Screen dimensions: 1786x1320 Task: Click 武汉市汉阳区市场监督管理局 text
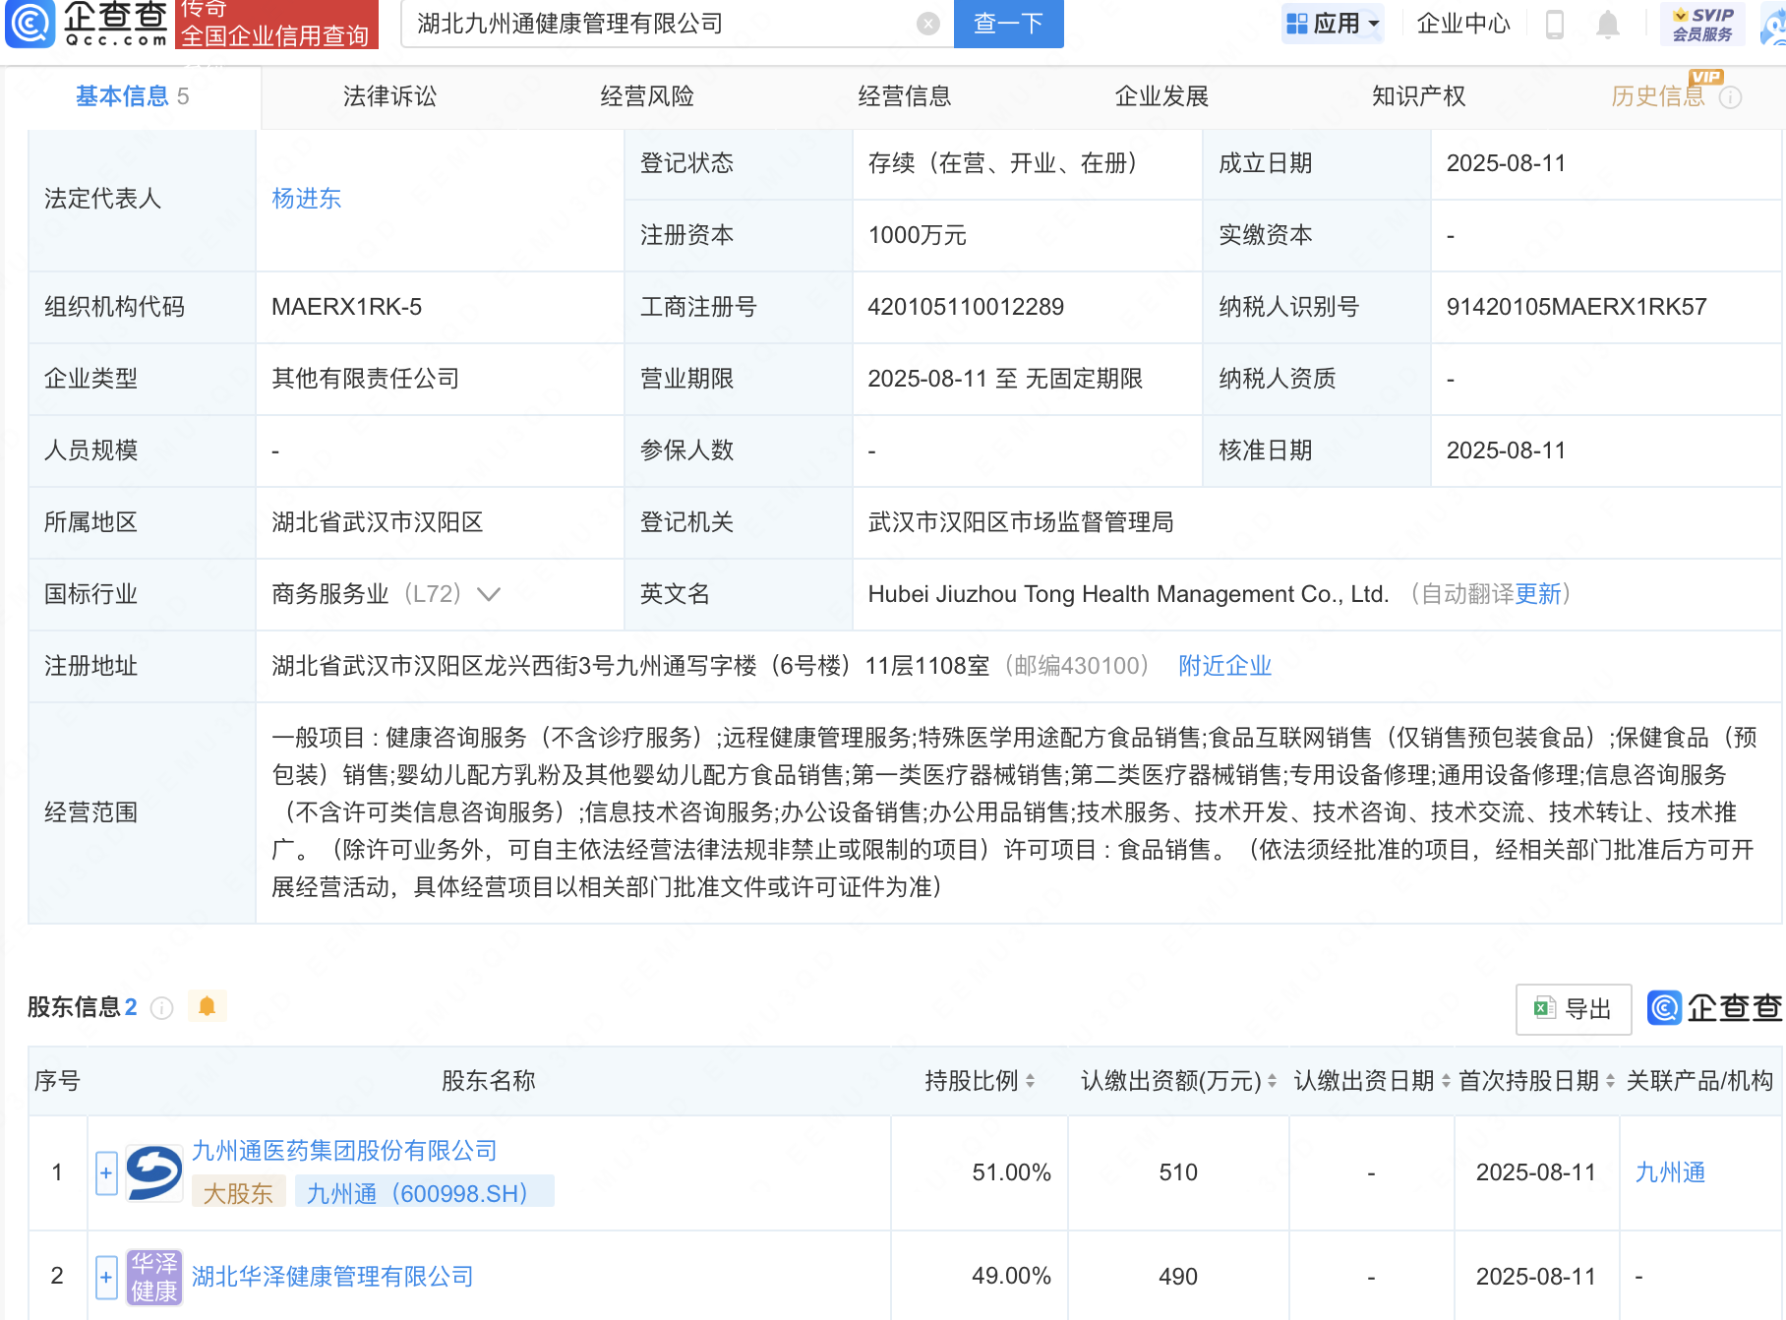pos(1021,522)
